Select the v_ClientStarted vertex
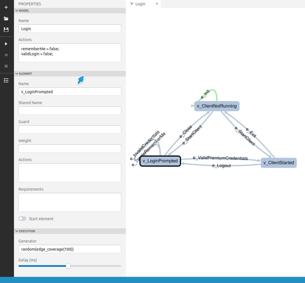The image size is (305, 283). point(278,163)
